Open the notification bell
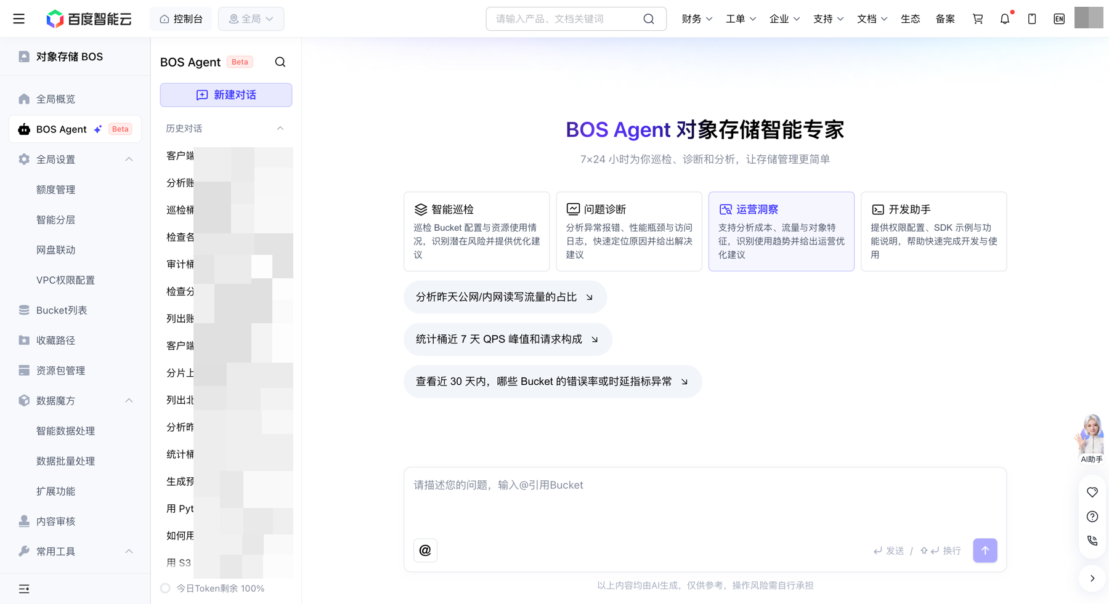Viewport: 1109px width, 604px height. (x=1005, y=19)
